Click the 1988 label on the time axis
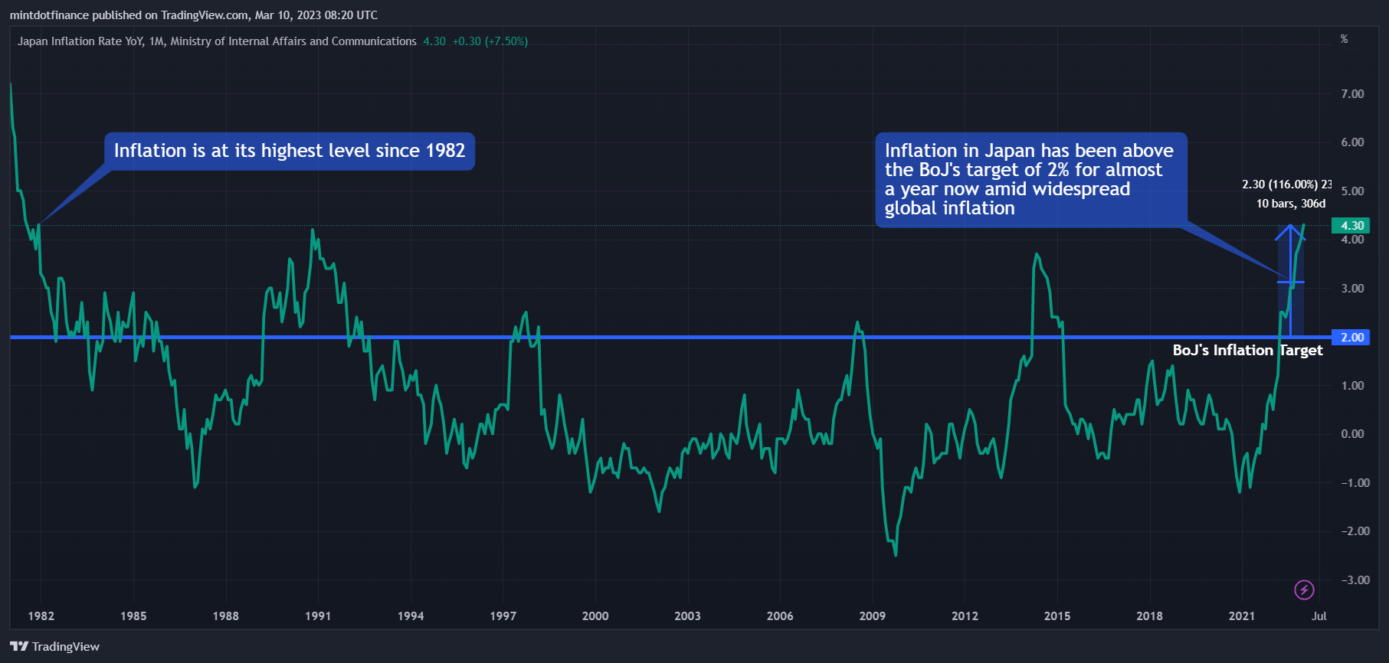Screen dimensions: 1389x663 (226, 616)
